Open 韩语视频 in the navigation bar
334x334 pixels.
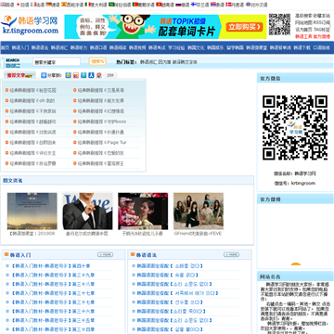pyautogui.click(x=137, y=47)
